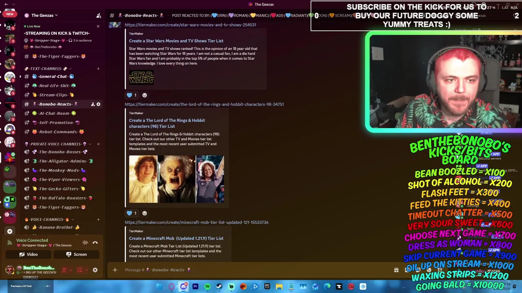The width and height of the screenshot is (522, 293).
Task: Click the NEW badge on the server list
Action: 10,14
